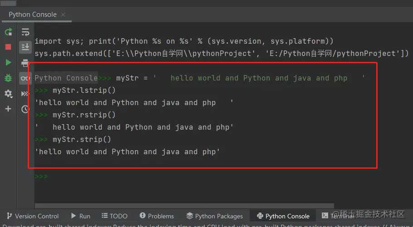The image size is (413, 227).
Task: Show the Problems tool window
Action: tap(157, 216)
